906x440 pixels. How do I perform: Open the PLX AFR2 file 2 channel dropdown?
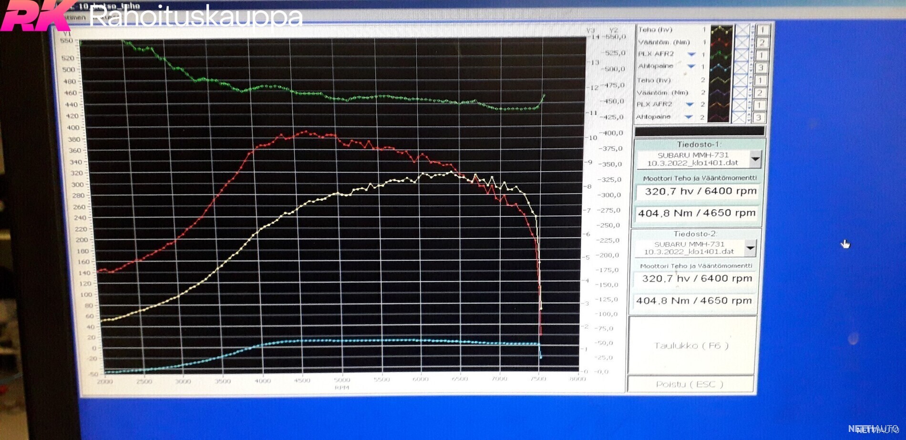pos(690,104)
